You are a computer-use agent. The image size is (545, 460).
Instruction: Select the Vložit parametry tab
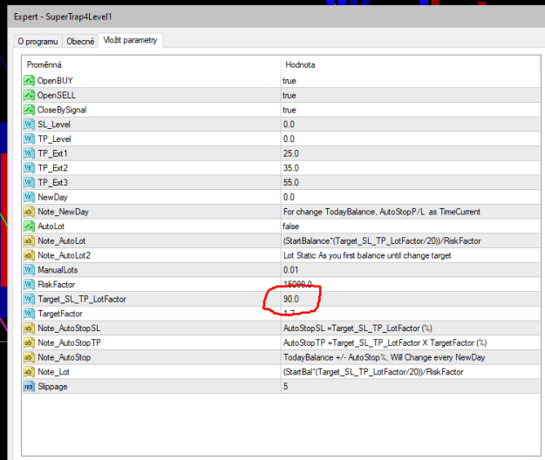click(x=130, y=40)
